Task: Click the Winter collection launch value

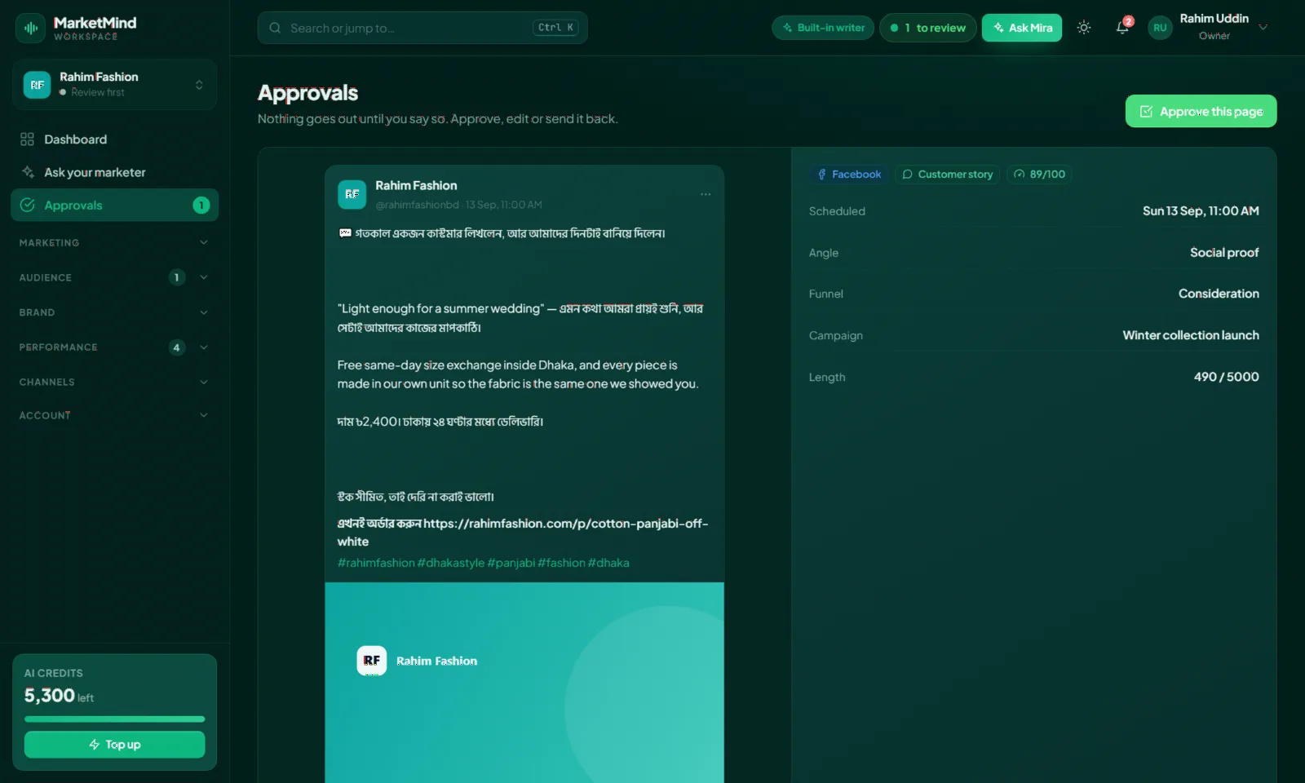Action: pos(1190,335)
